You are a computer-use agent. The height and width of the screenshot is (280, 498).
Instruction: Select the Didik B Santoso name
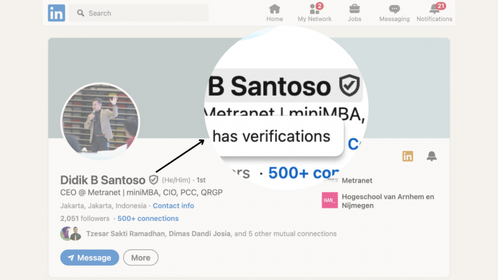click(x=103, y=180)
